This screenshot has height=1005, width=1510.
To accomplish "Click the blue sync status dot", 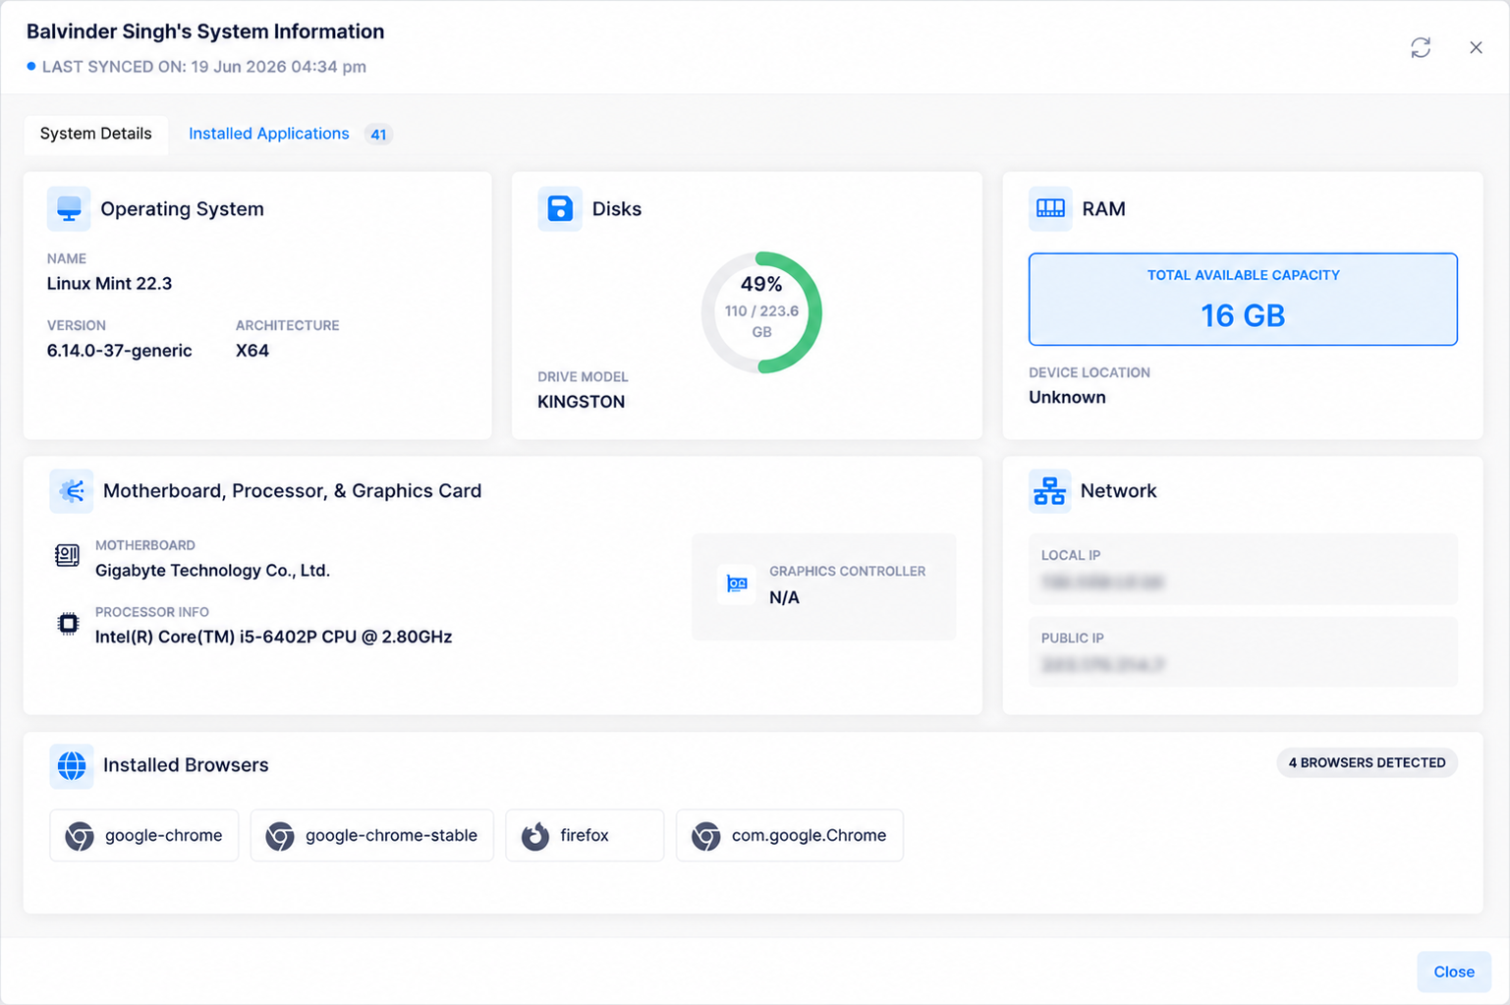I will pyautogui.click(x=31, y=67).
